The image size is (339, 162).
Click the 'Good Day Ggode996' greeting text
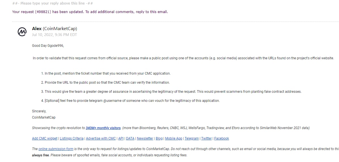[48, 46]
